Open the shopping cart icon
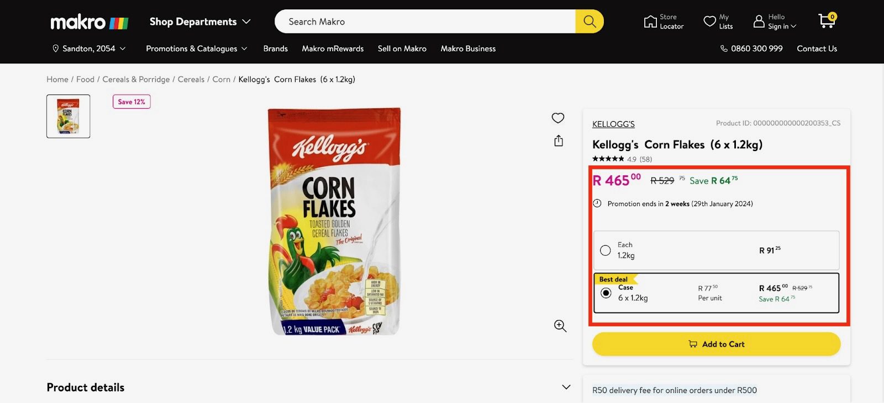 click(827, 21)
